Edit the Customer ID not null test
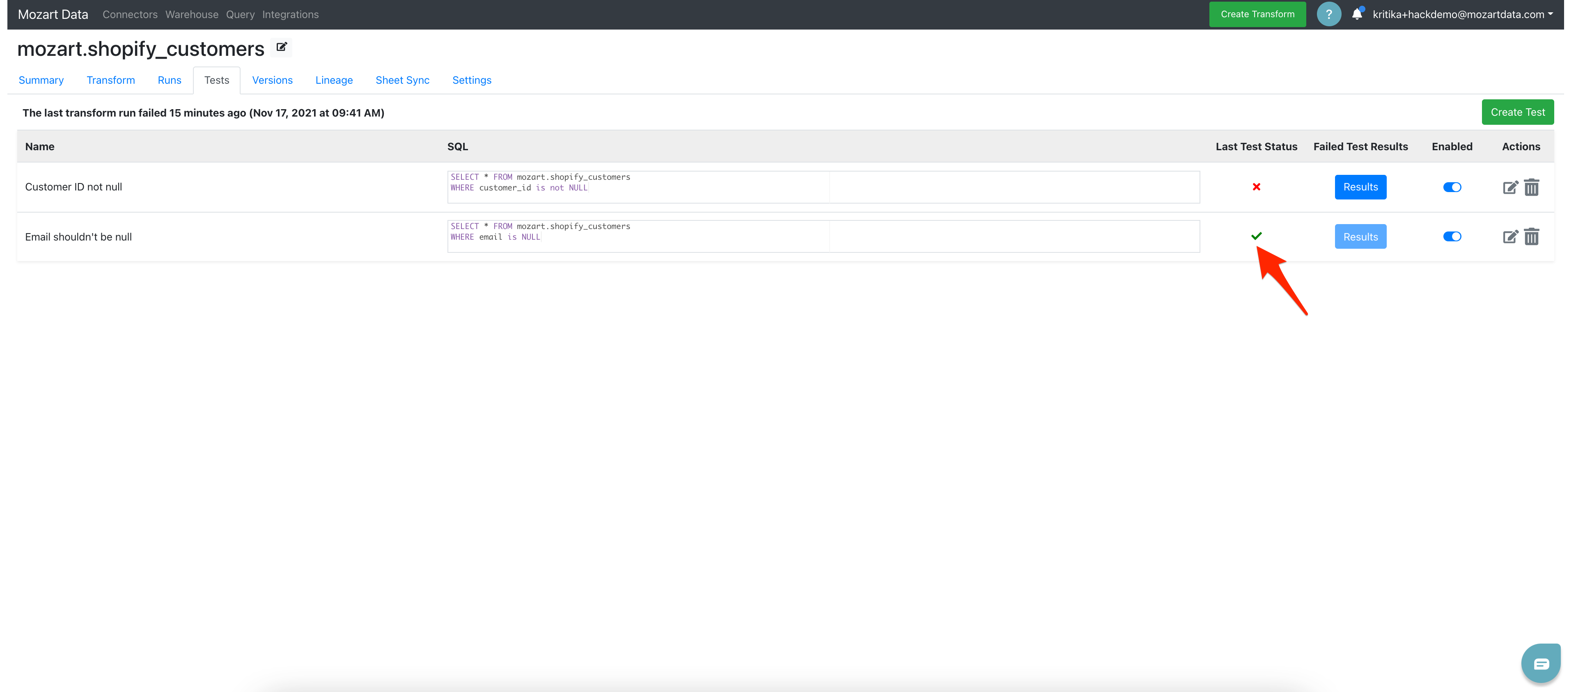This screenshot has width=1569, height=692. coord(1510,187)
